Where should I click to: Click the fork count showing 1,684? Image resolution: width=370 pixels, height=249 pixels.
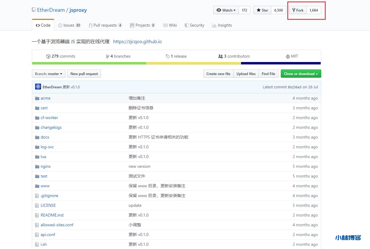314,10
